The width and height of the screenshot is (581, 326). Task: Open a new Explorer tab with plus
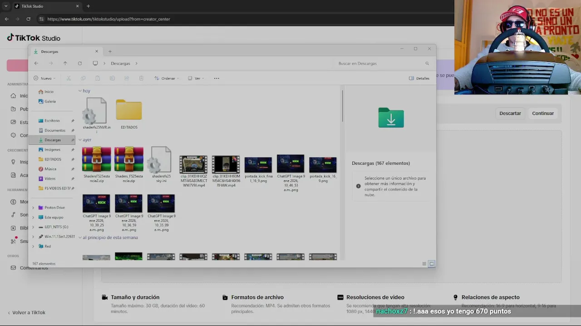(x=110, y=52)
